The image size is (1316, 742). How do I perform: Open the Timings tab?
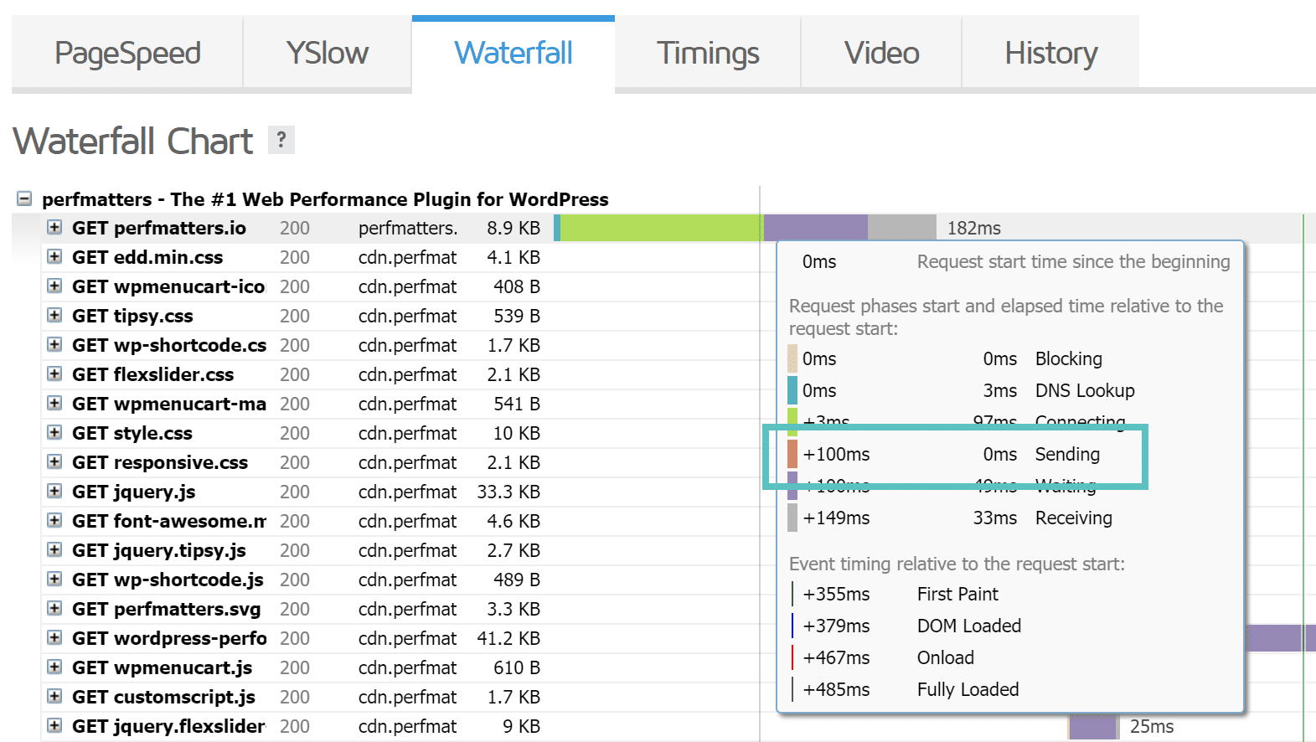point(707,54)
